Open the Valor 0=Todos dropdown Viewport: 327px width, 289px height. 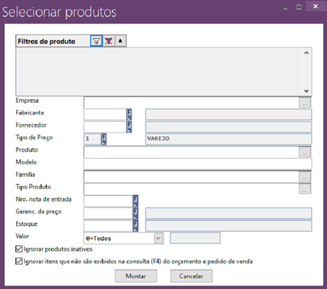[158, 238]
